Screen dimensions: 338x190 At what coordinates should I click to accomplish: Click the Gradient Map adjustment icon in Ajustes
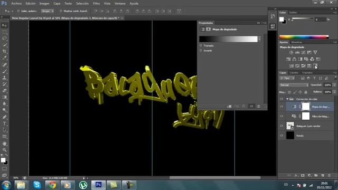coord(315,65)
